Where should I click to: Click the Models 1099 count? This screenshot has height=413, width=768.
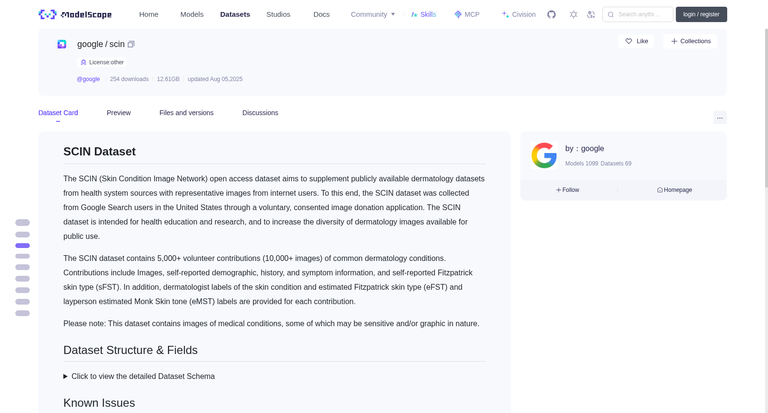click(582, 164)
